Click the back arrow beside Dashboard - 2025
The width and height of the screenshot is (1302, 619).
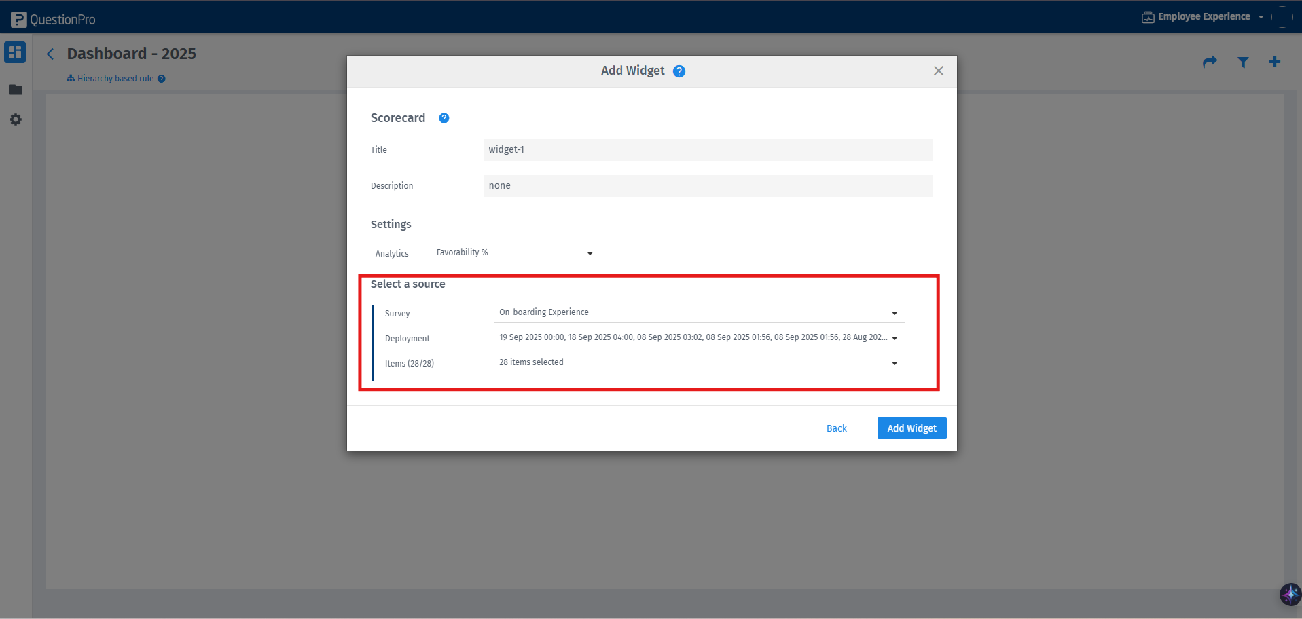pos(50,54)
